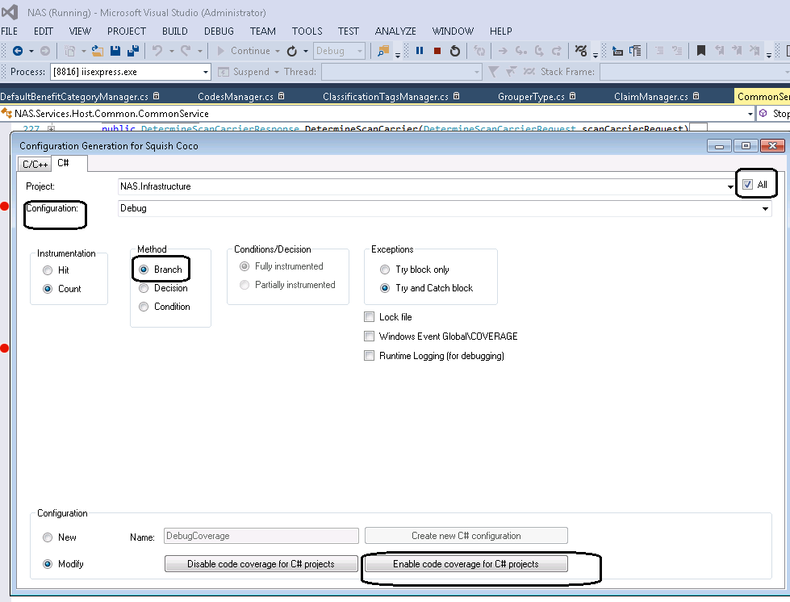Image resolution: width=790 pixels, height=602 pixels.
Task: Choose the Decision method option
Action: click(x=144, y=288)
